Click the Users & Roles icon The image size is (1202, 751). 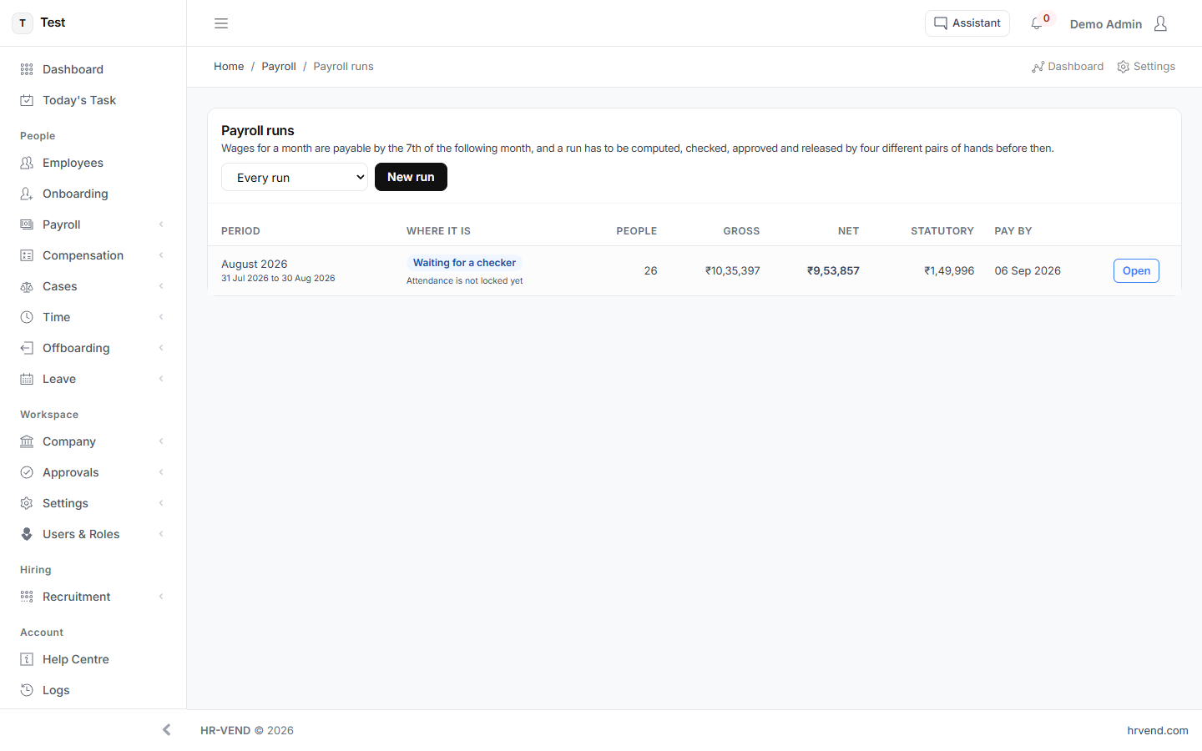[x=27, y=534]
